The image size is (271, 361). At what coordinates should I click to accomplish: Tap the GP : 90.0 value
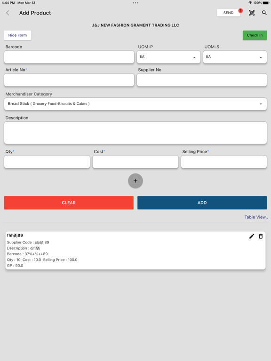(x=15, y=266)
